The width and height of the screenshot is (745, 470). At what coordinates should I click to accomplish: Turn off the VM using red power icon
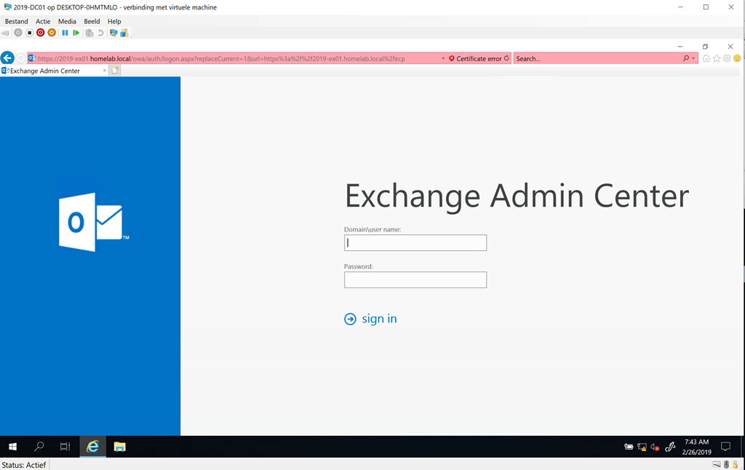click(x=41, y=32)
